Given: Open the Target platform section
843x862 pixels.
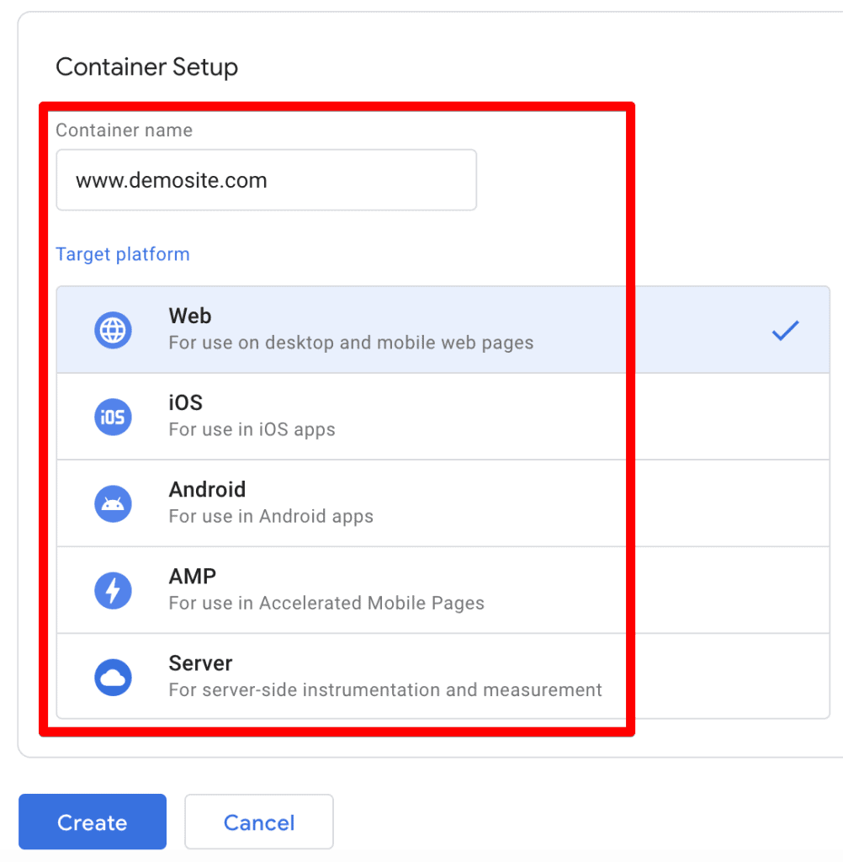Looking at the screenshot, I should click(x=122, y=254).
